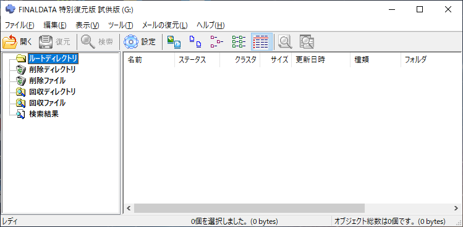Viewport: 463px width, 227px height.
Task: Click status text オブジェクト総数は0個です。(0 bytes)
Action: pos(389,221)
